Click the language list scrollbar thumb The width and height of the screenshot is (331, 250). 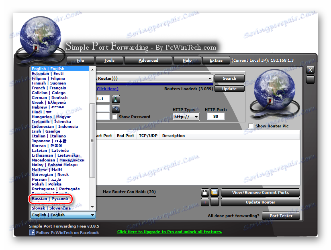(92, 141)
